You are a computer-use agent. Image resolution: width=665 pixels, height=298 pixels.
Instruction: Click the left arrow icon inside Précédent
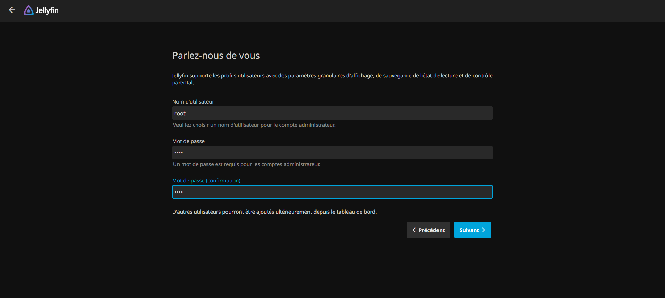click(414, 230)
